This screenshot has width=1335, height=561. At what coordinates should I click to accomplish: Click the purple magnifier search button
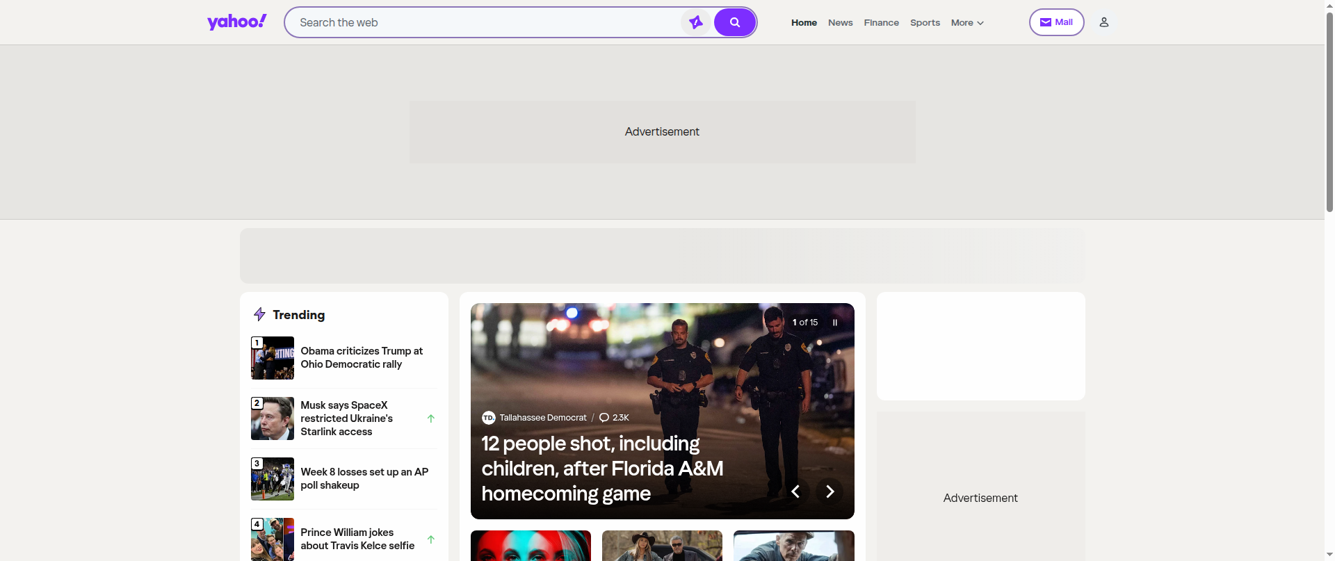coord(735,22)
